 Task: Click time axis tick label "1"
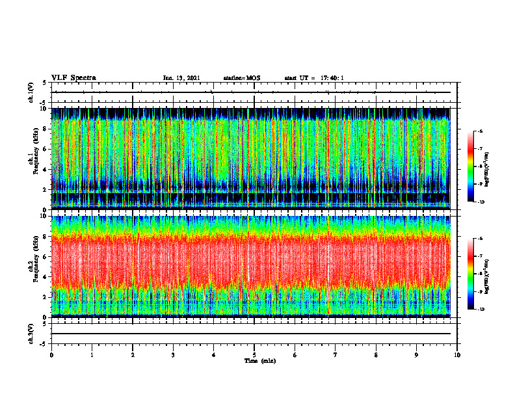pos(92,355)
